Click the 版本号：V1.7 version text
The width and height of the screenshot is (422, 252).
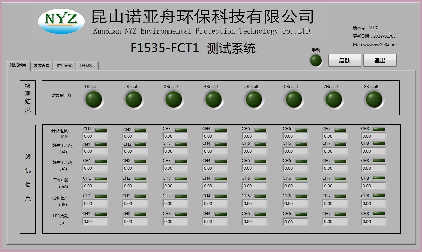pyautogui.click(x=365, y=28)
